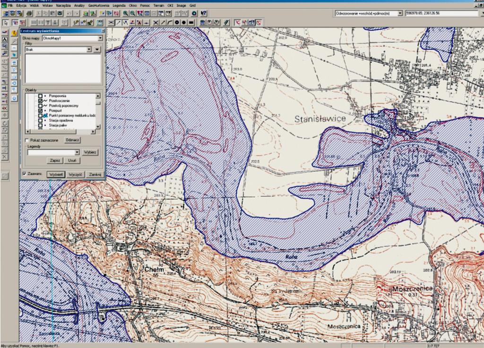484x348 pixels.
Task: Open the Widok menu
Action: point(34,6)
